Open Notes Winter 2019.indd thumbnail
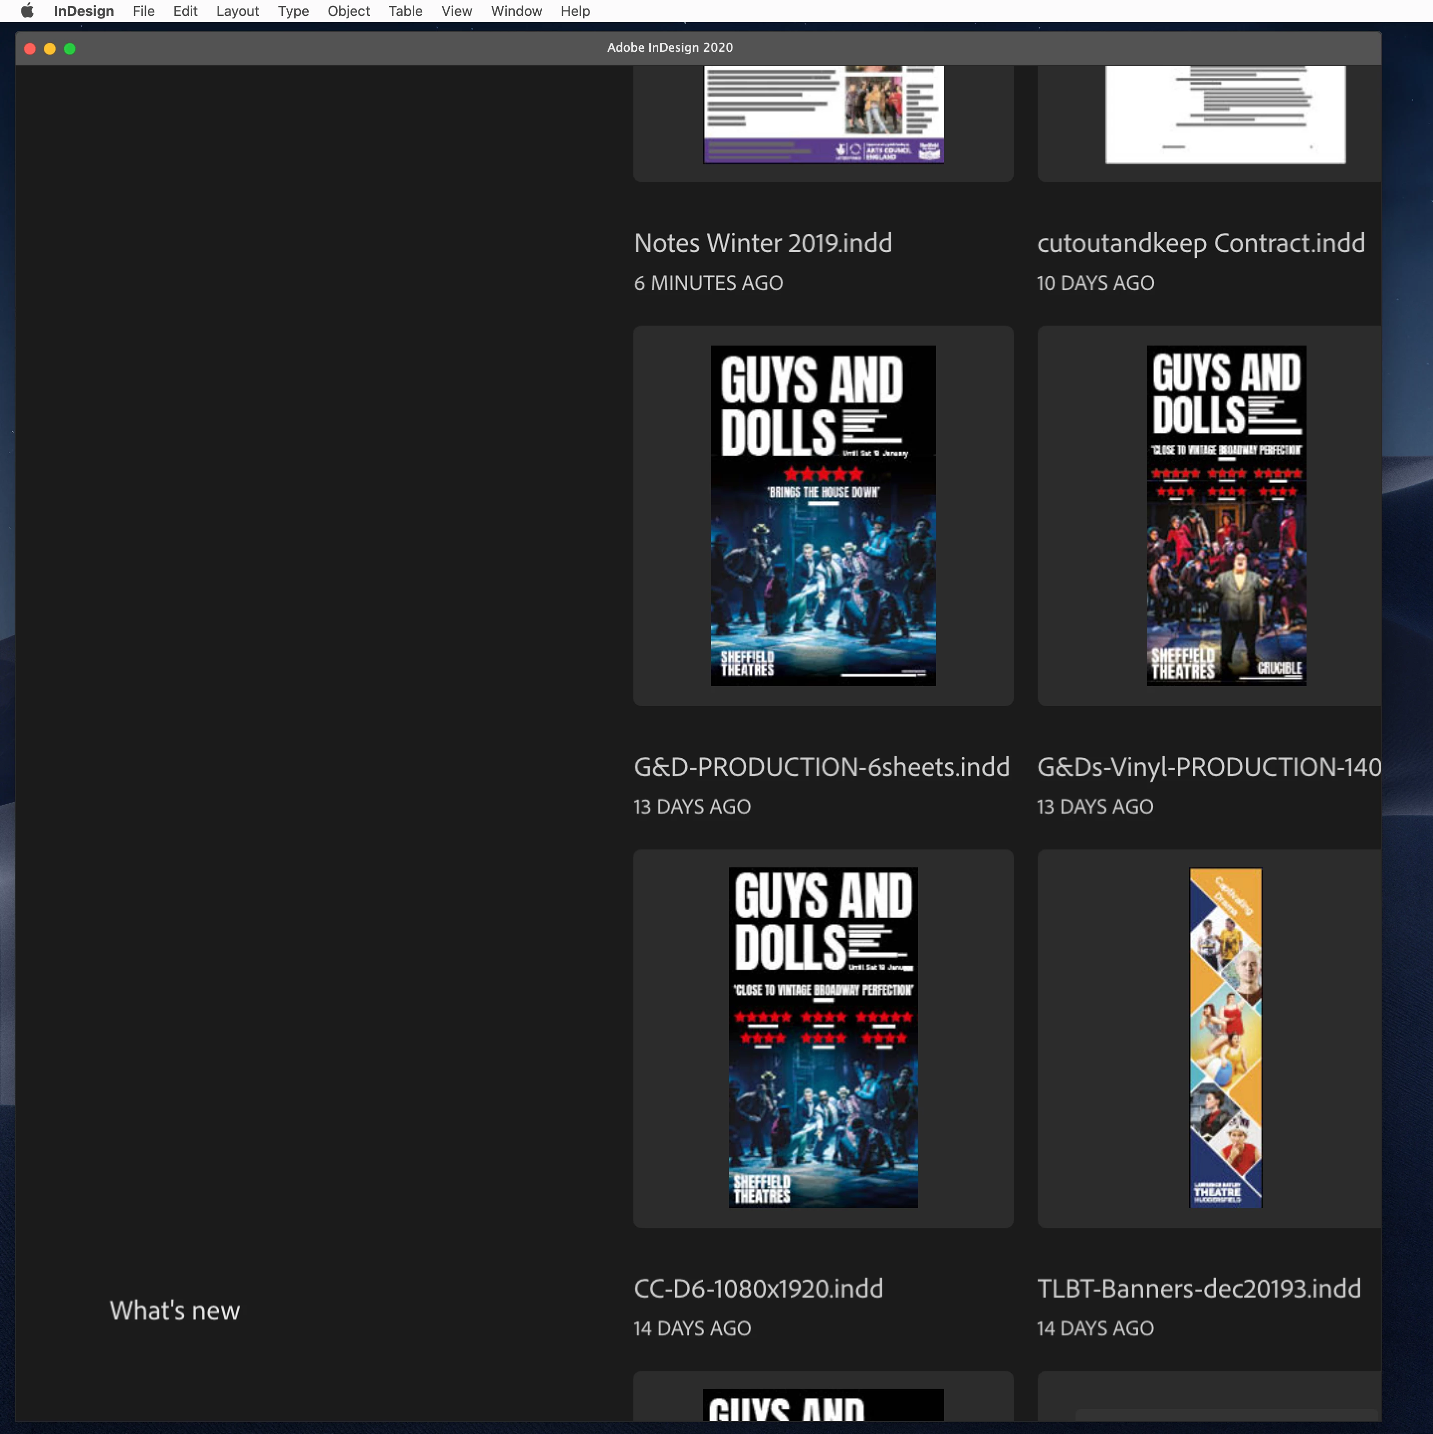The image size is (1433, 1434). [x=823, y=115]
